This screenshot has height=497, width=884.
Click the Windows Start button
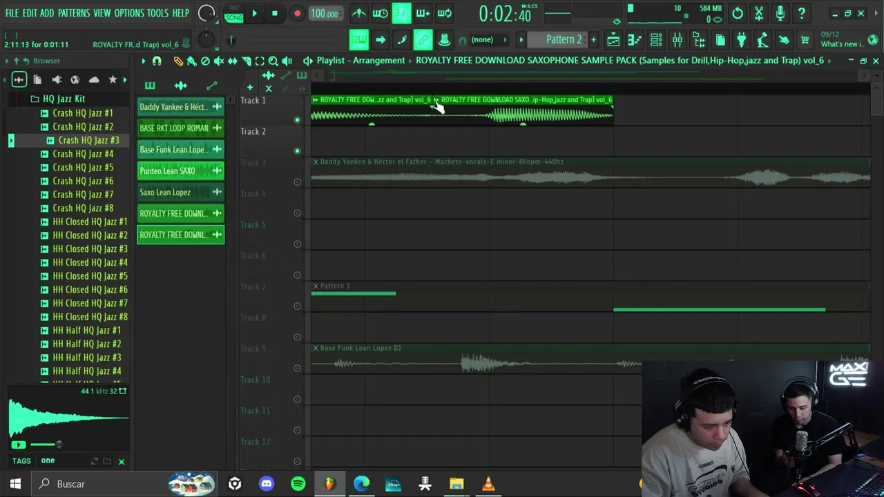(15, 484)
